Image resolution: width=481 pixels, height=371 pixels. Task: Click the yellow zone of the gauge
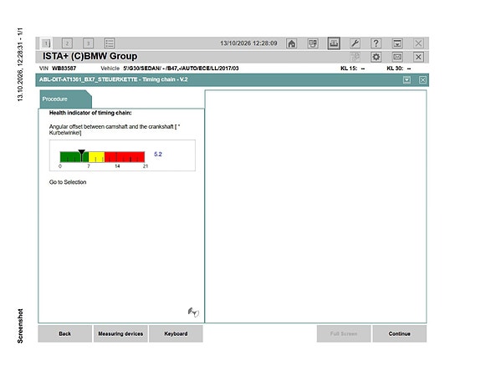pos(97,157)
